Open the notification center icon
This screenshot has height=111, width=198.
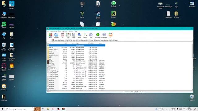tap(195, 109)
